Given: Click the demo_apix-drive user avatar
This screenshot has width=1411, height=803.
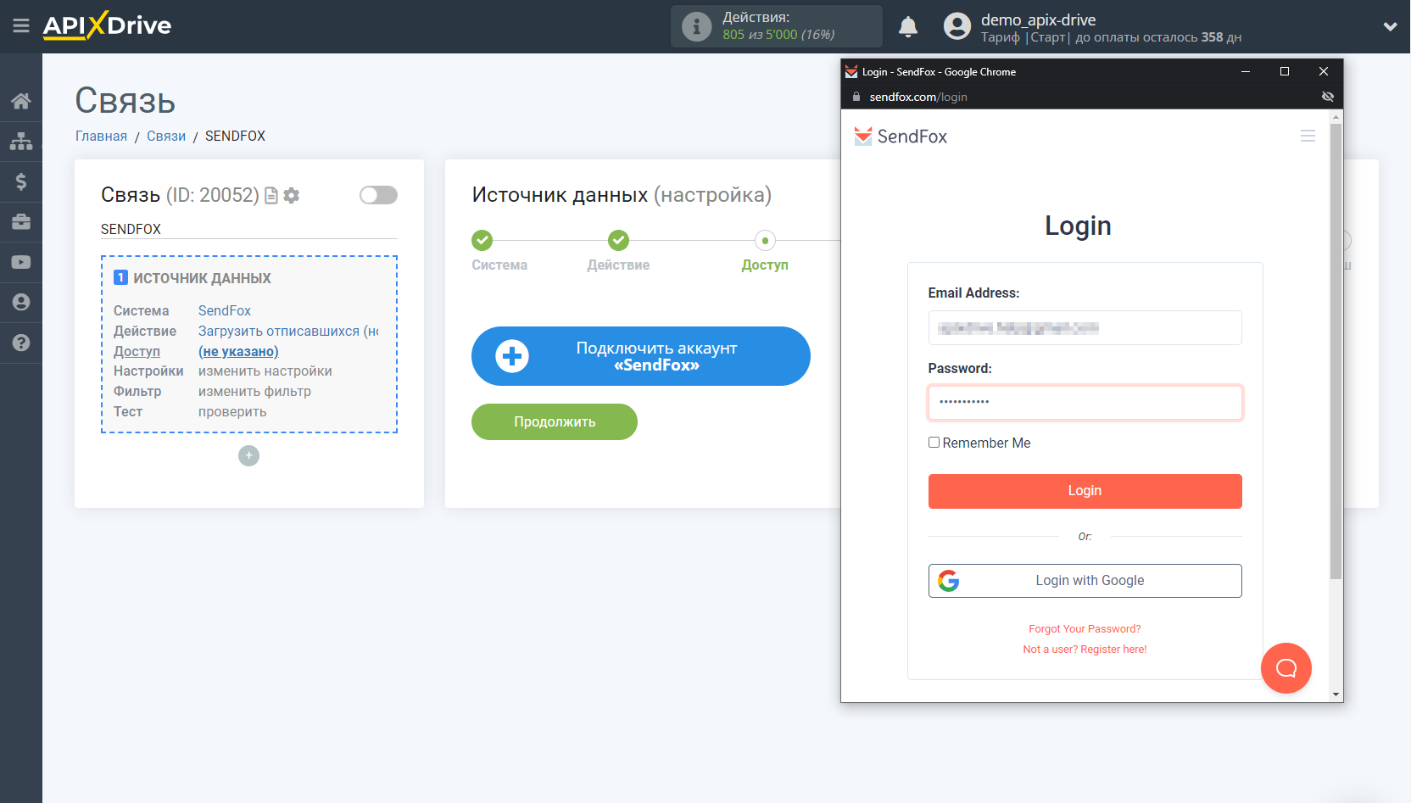Looking at the screenshot, I should click(x=957, y=26).
